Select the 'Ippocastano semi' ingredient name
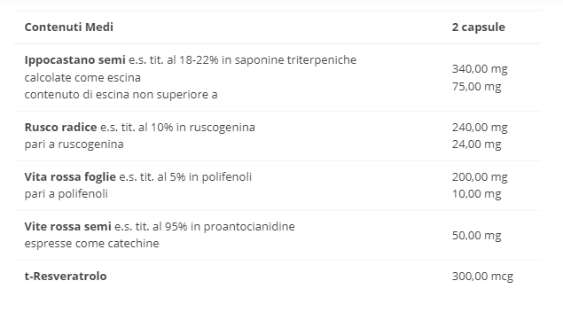Image resolution: width=563 pixels, height=320 pixels. tap(74, 60)
